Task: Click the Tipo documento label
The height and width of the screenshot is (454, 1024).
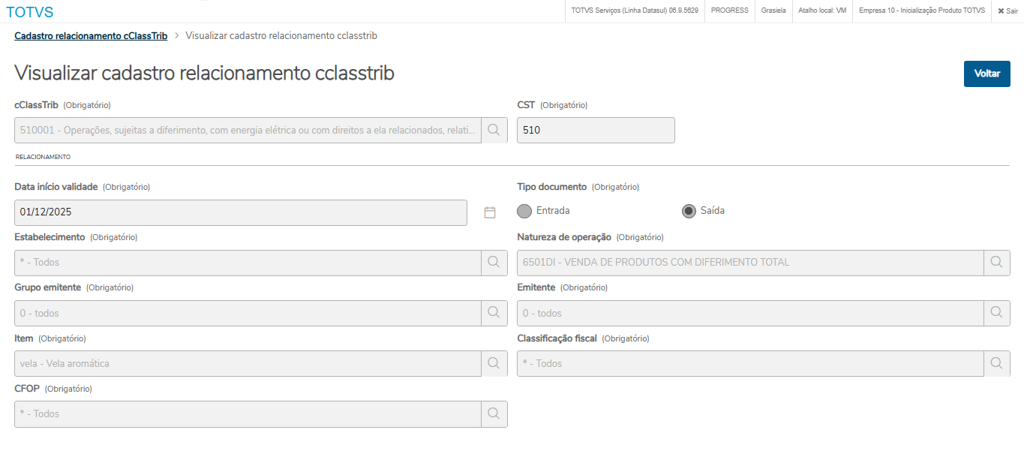Action: [x=551, y=186]
